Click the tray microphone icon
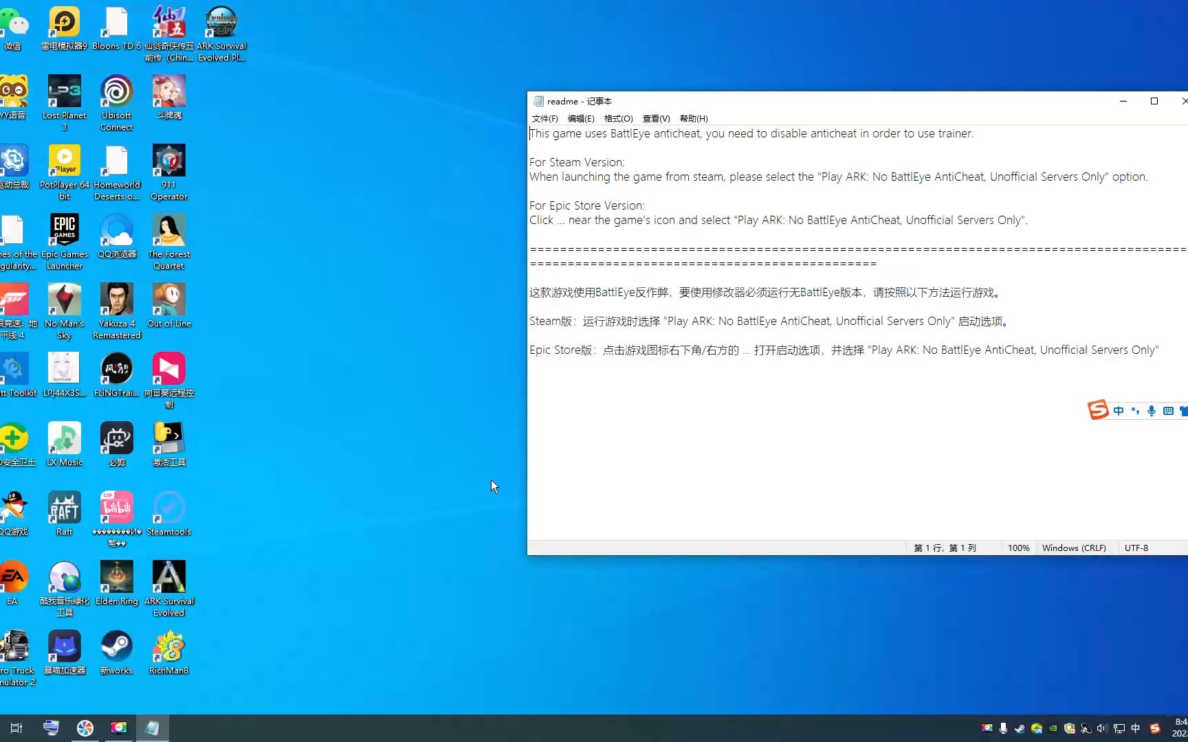The width and height of the screenshot is (1188, 742). coord(1003,728)
